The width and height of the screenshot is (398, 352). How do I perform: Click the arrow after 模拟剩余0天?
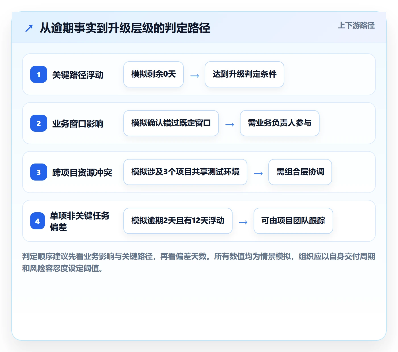pyautogui.click(x=194, y=76)
